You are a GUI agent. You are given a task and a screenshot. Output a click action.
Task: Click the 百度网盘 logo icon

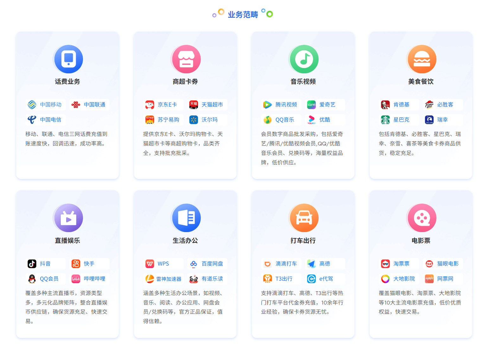(x=194, y=264)
